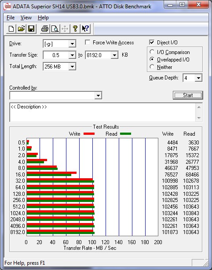Screen dimensions: 212x270
Task: Open the File menu
Action: tap(11, 18)
